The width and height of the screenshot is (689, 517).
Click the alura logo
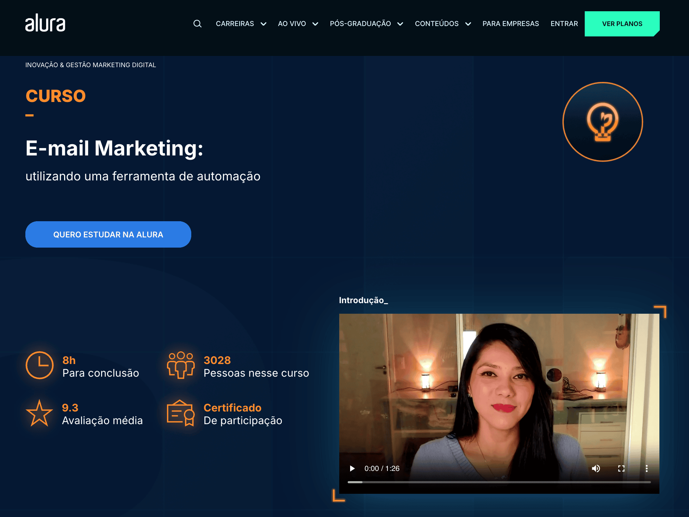(x=45, y=24)
